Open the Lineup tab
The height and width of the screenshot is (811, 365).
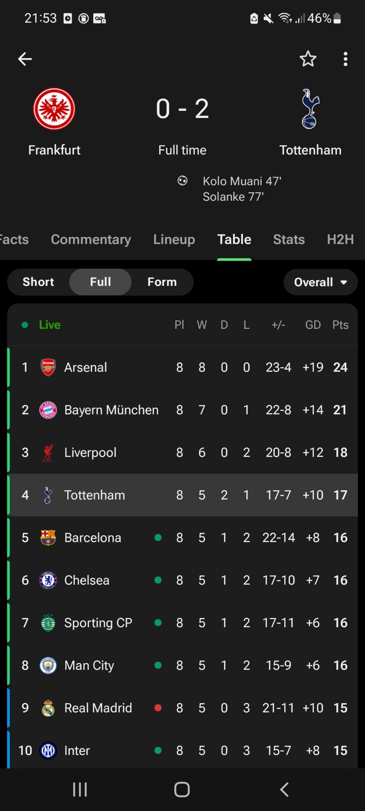pyautogui.click(x=174, y=240)
